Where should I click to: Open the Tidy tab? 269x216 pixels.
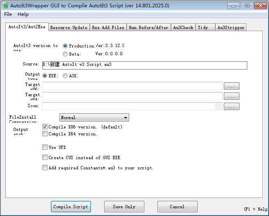click(205, 27)
